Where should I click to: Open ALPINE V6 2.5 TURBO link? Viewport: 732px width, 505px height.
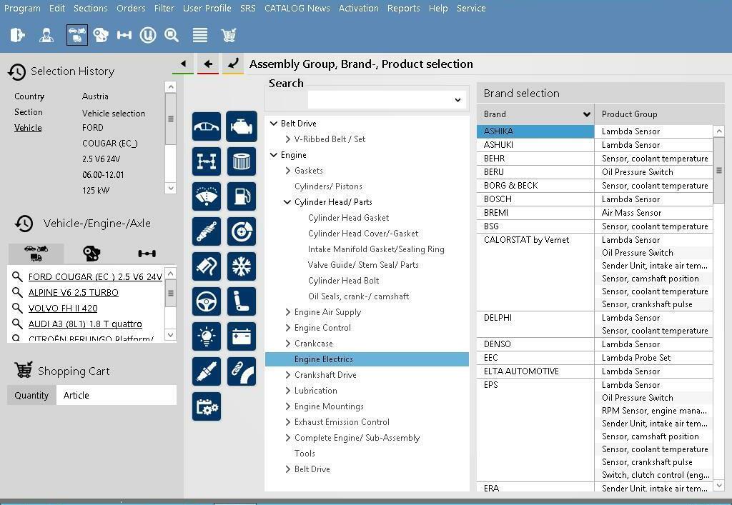[x=74, y=292]
